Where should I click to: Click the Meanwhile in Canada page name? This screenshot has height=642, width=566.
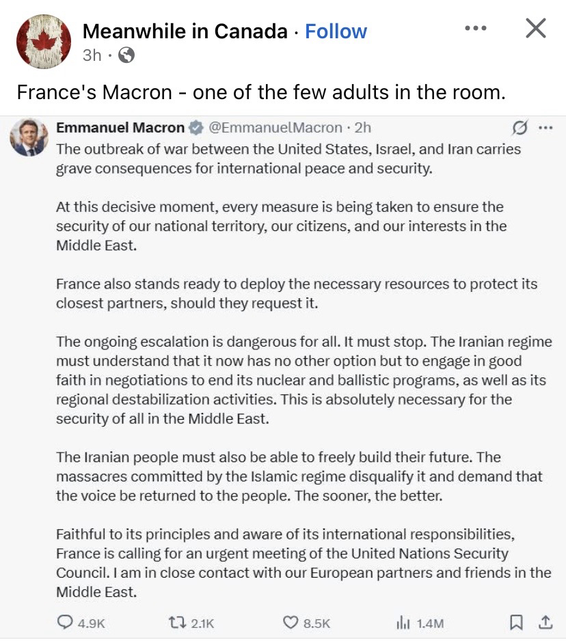coord(185,31)
